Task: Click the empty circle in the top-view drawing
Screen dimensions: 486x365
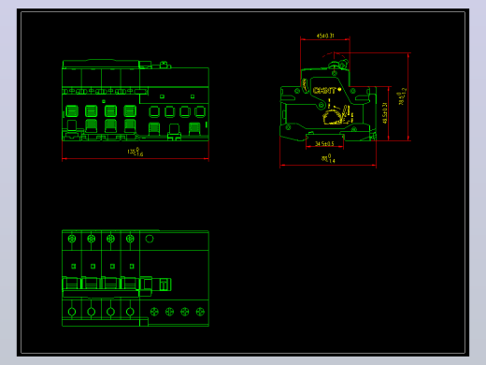Action: pos(150,239)
